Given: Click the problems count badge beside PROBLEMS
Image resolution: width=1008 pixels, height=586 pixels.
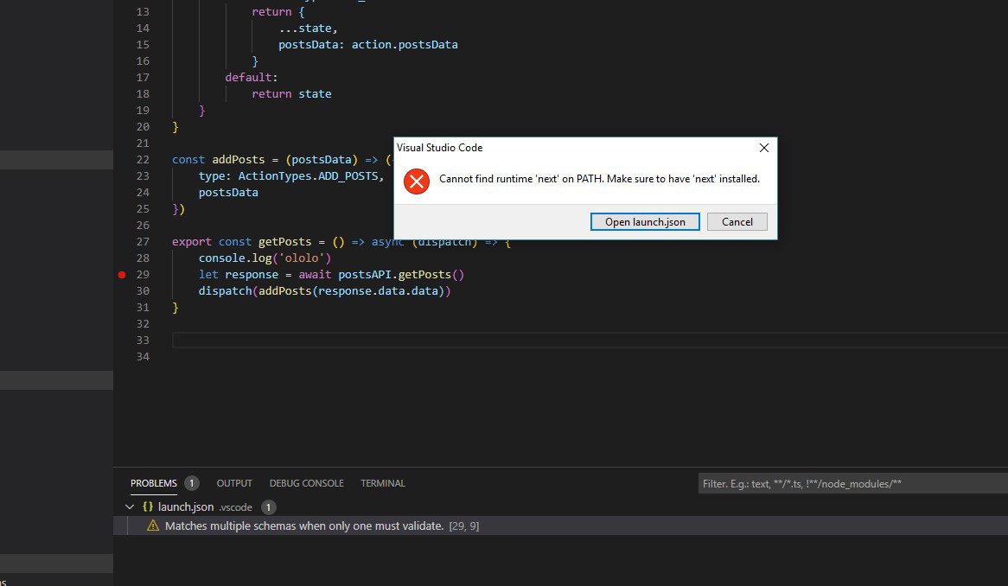Looking at the screenshot, I should [x=192, y=483].
